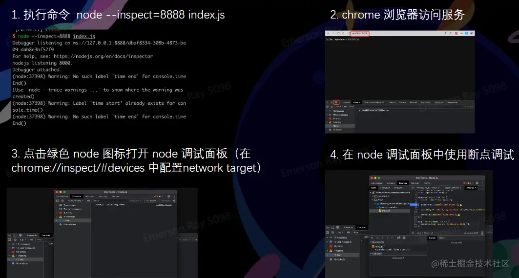
Task: Select No verbose row in step 3 Node console sidebar
Action: coord(73,224)
